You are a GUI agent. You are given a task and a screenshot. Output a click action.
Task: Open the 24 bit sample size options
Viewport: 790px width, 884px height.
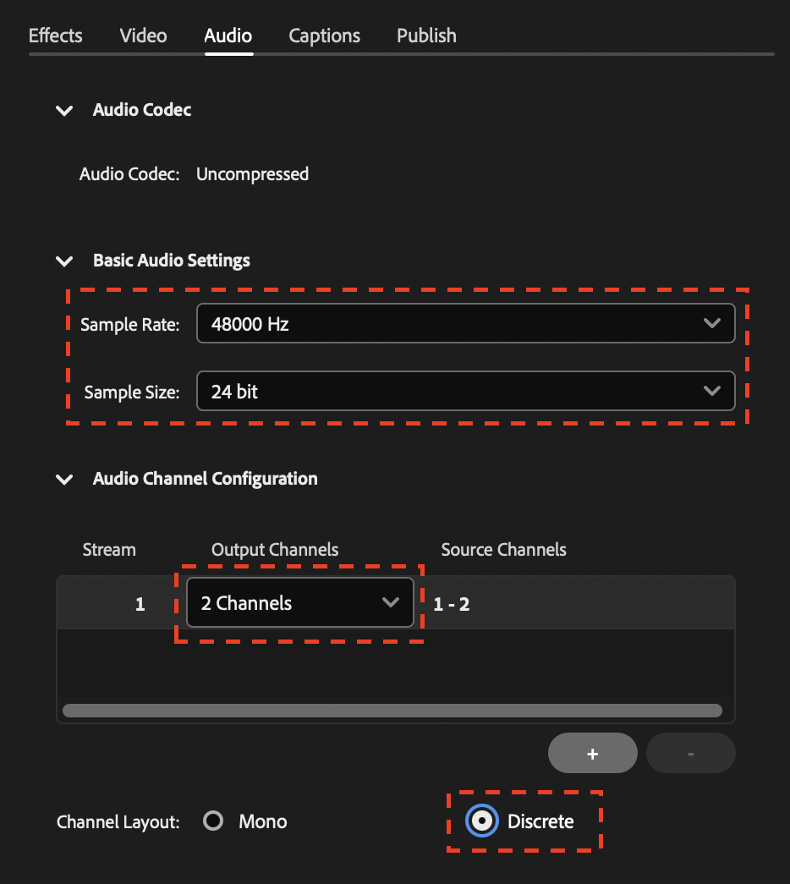[713, 391]
